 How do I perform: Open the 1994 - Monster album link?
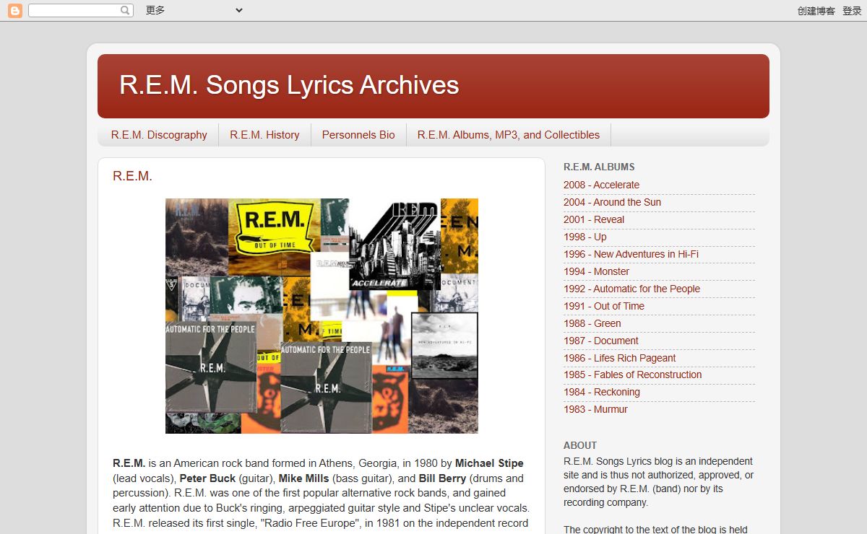point(596,271)
